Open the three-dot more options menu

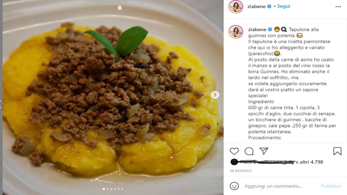point(338,6)
